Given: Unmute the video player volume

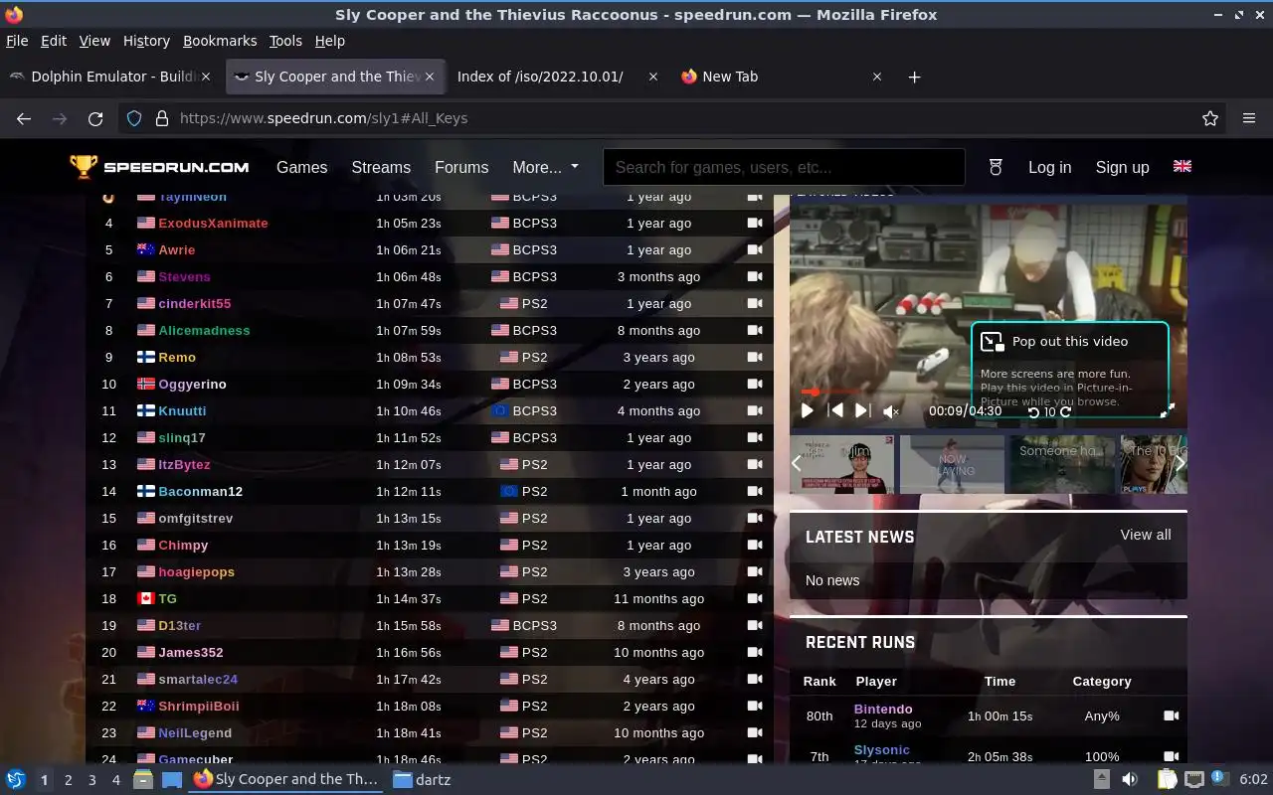Looking at the screenshot, I should [891, 411].
